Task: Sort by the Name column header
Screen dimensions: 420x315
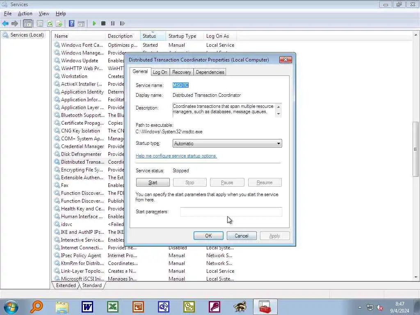Action: (79, 36)
